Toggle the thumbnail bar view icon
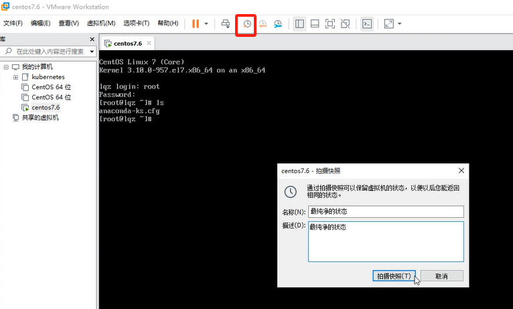The image size is (513, 309). (315, 23)
